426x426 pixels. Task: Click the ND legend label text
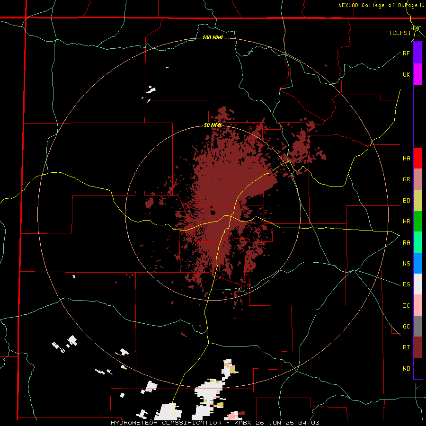point(406,369)
